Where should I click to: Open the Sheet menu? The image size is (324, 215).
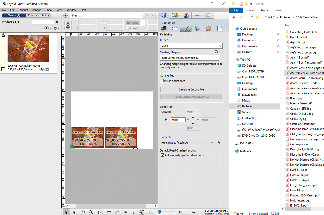(49, 10)
